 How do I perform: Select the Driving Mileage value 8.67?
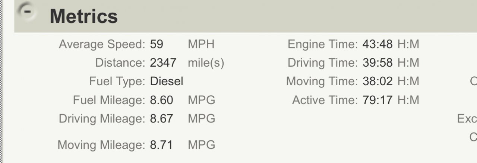pos(161,119)
